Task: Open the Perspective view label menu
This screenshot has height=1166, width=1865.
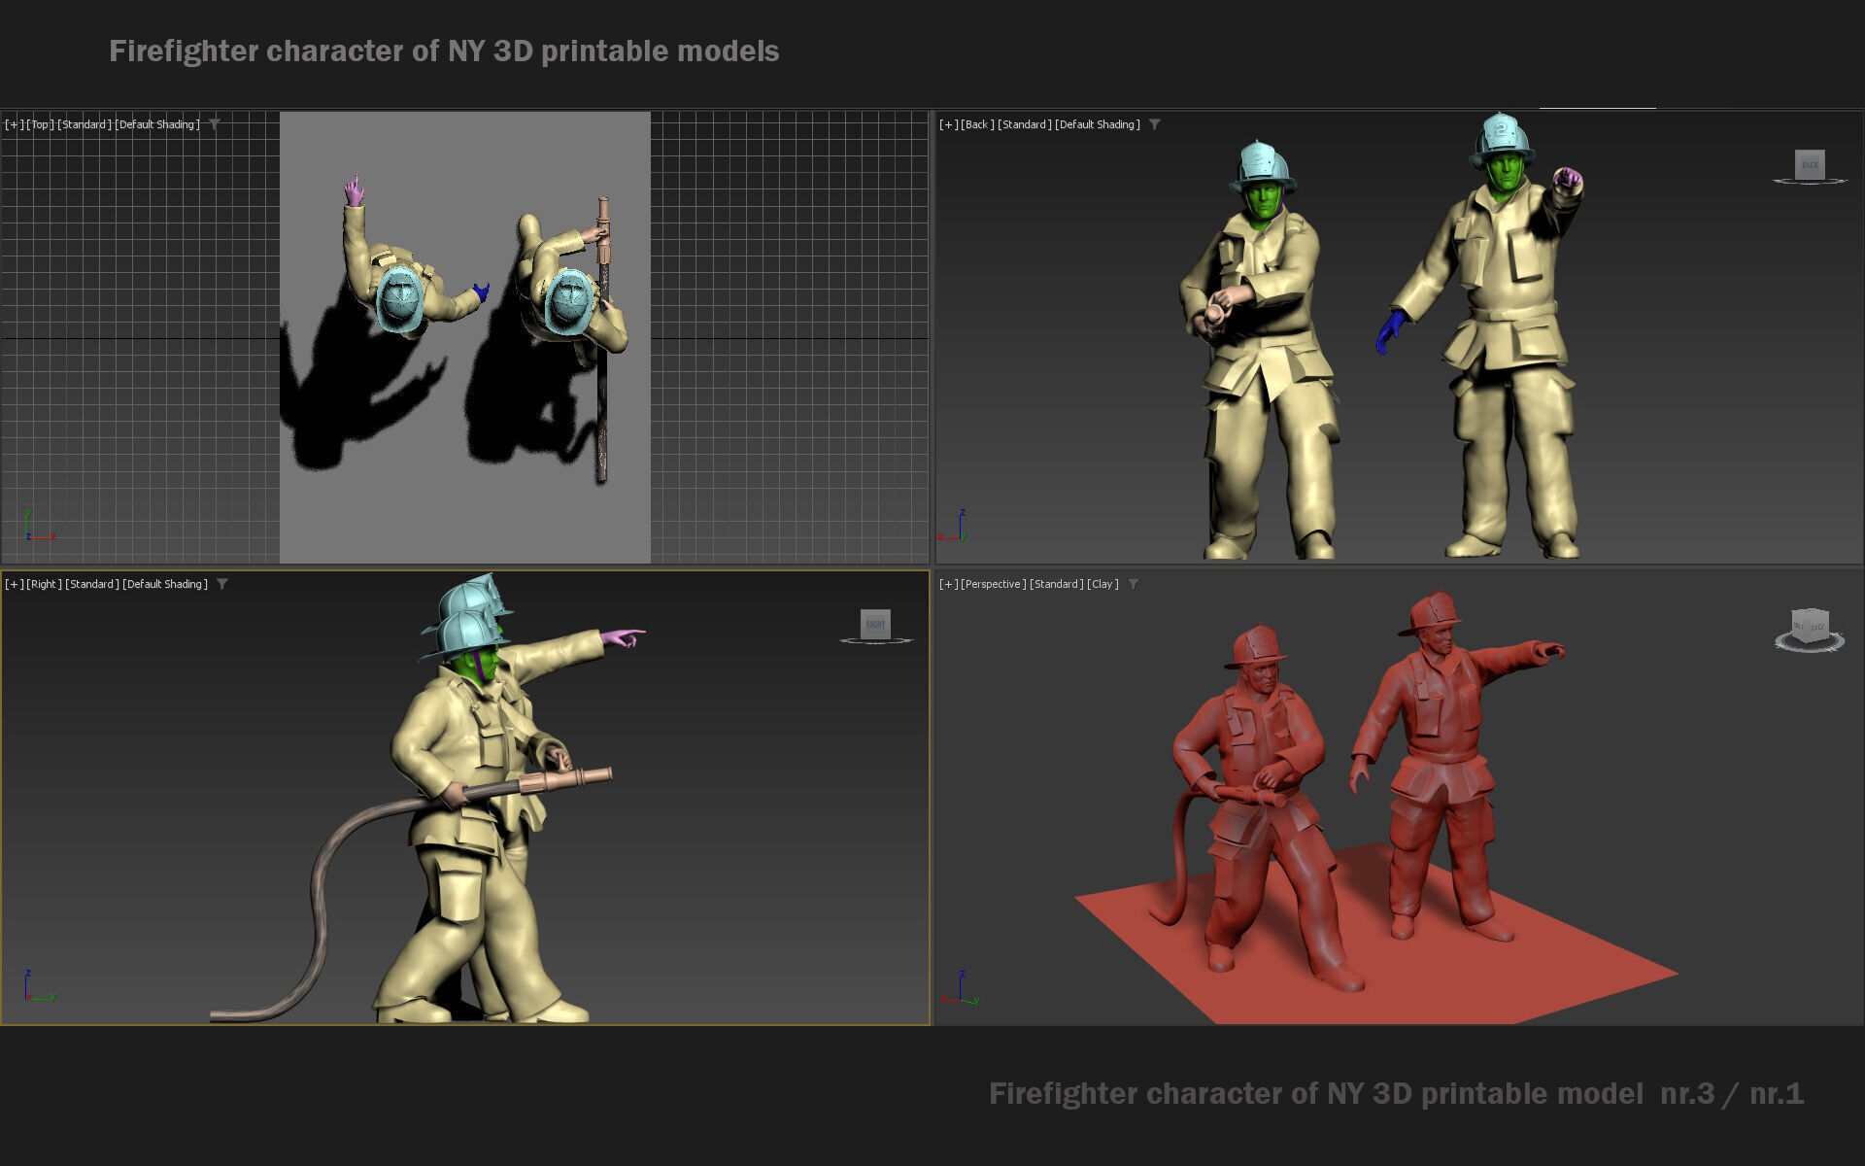Action: [993, 584]
